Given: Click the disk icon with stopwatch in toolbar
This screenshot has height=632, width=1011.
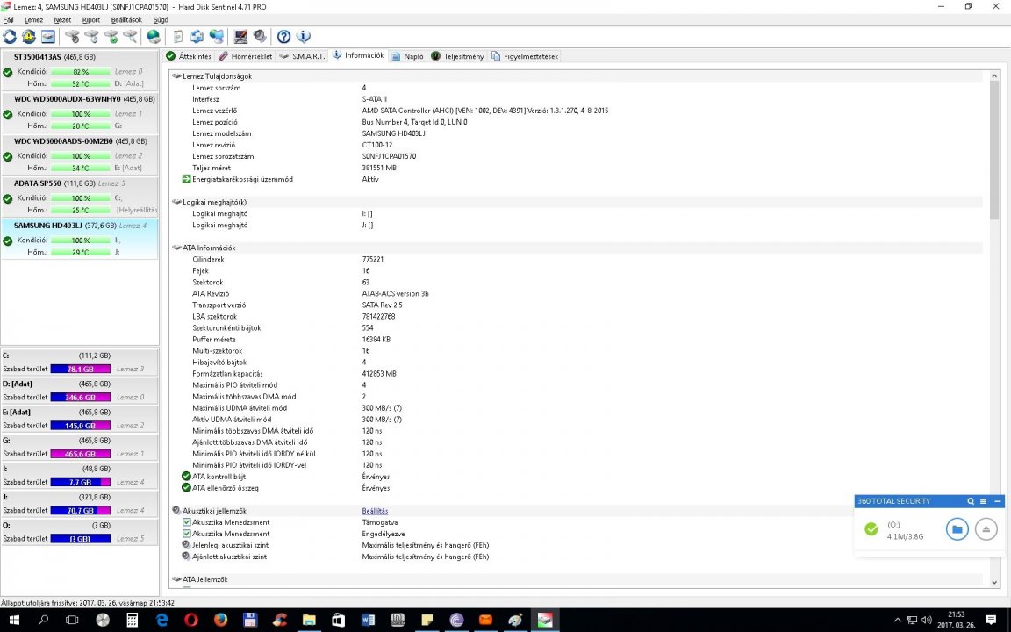Looking at the screenshot, I should click(x=72, y=37).
